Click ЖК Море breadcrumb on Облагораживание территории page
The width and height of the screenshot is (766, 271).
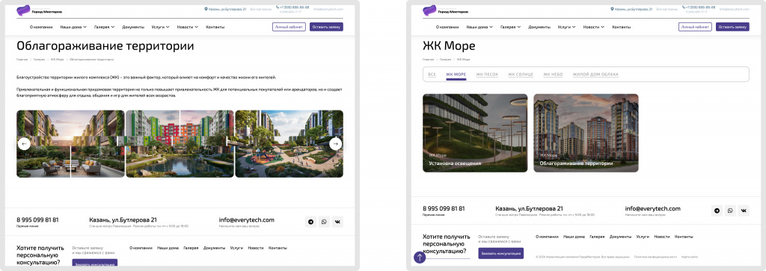pos(57,60)
